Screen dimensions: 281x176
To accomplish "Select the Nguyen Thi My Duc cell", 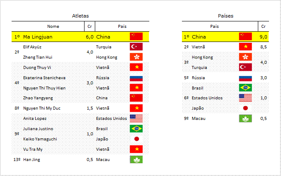I will (42, 108).
